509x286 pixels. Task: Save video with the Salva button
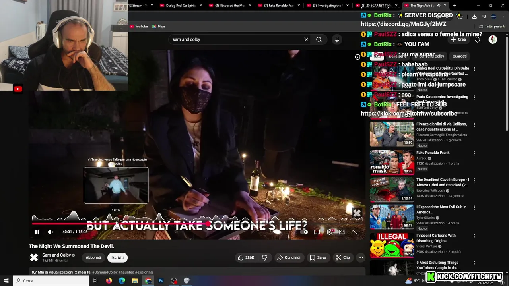tap(318, 257)
